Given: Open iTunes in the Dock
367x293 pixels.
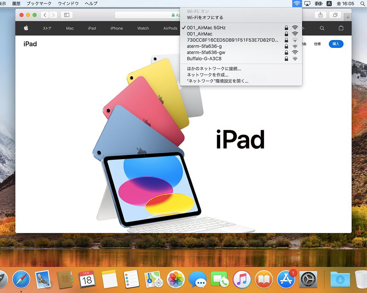Looking at the screenshot, I should (x=242, y=280).
